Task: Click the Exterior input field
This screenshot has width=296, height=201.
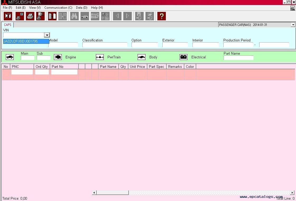Action: click(x=175, y=45)
